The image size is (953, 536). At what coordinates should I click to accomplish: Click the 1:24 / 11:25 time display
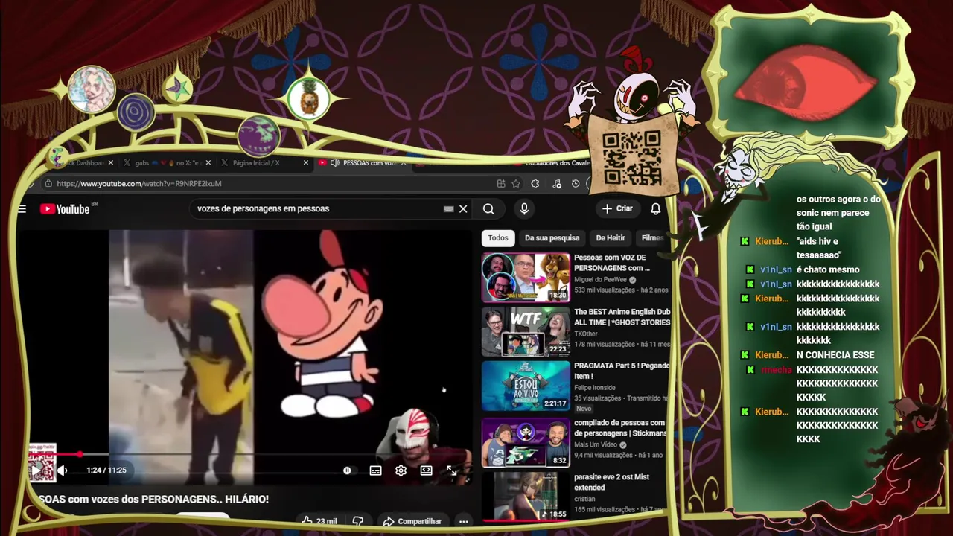(106, 470)
